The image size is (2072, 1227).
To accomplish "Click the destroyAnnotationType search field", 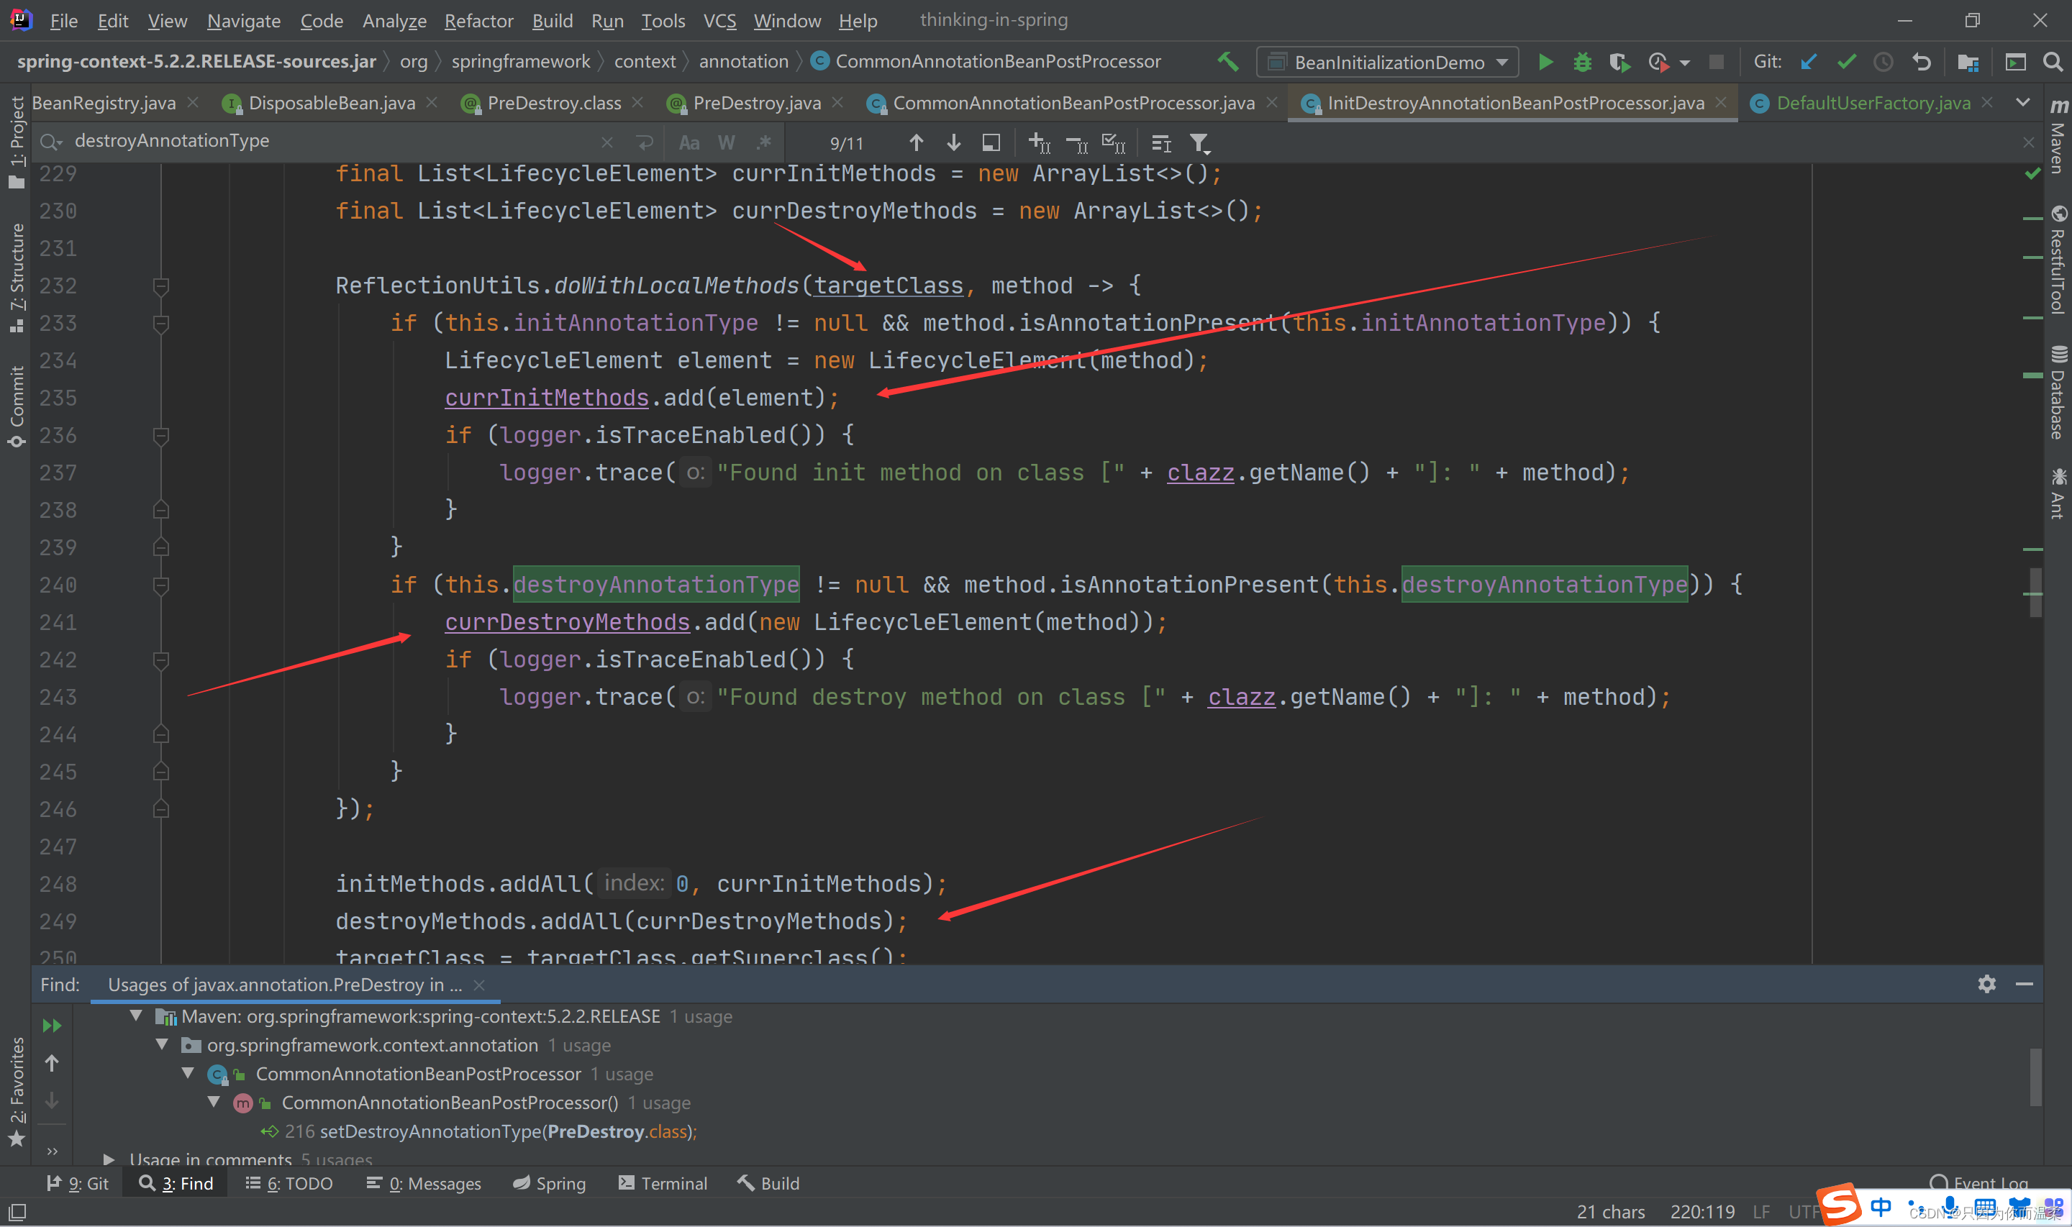I will [x=331, y=142].
